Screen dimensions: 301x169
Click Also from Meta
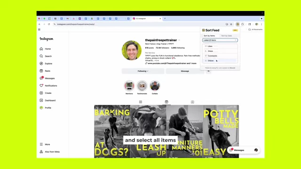click(x=50, y=152)
